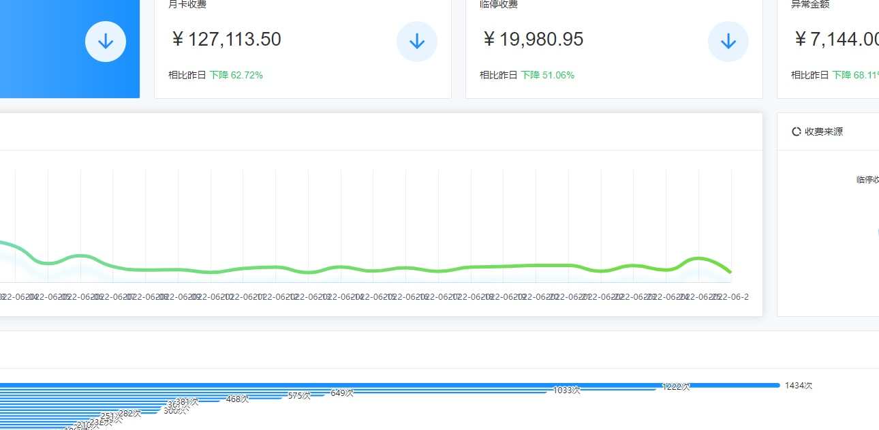
Task: Click the down arrow icon in 临停收费 card
Action: (728, 42)
